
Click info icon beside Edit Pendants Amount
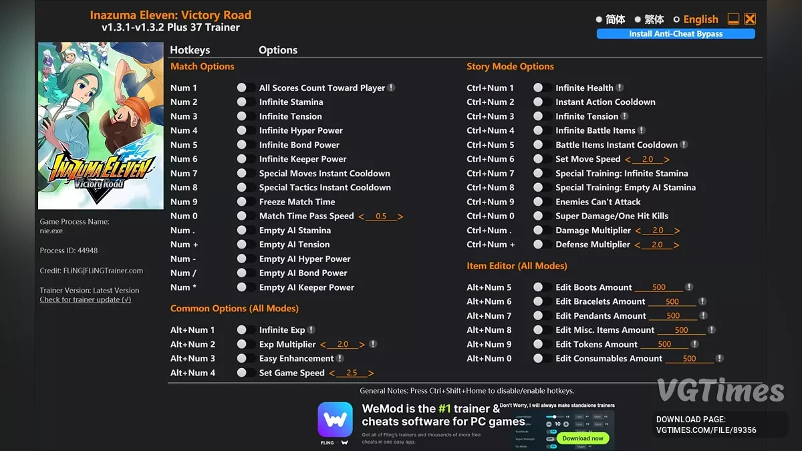coord(703,315)
